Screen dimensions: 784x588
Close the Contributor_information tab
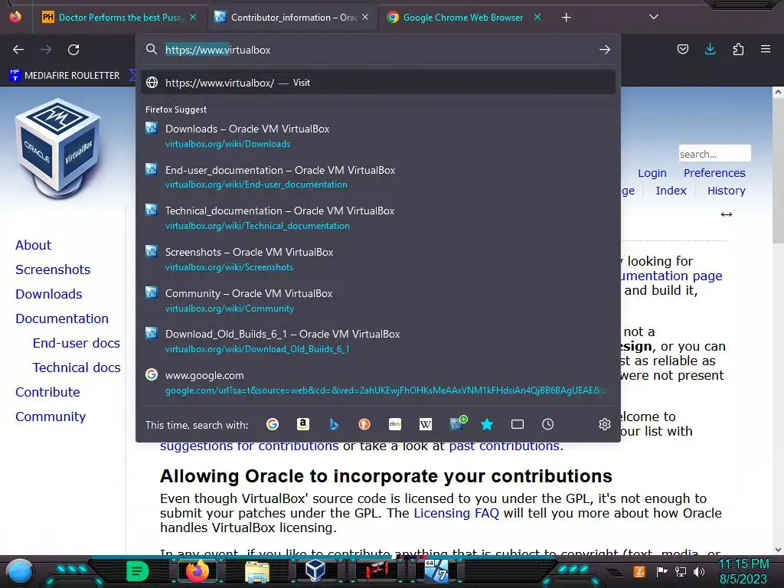365,17
